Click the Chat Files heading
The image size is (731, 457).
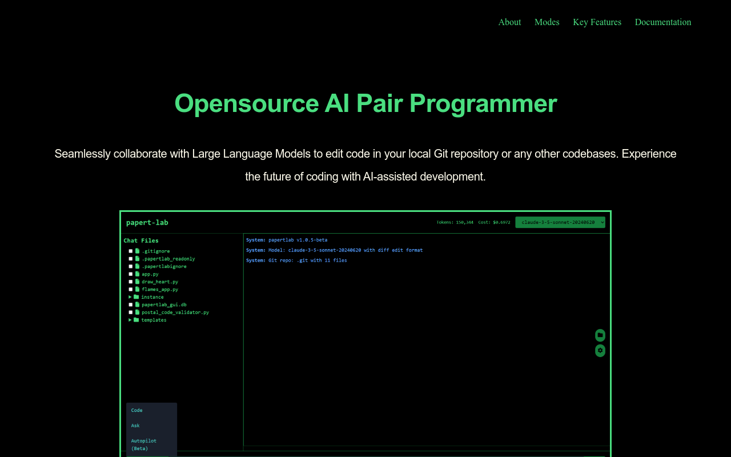coord(141,240)
